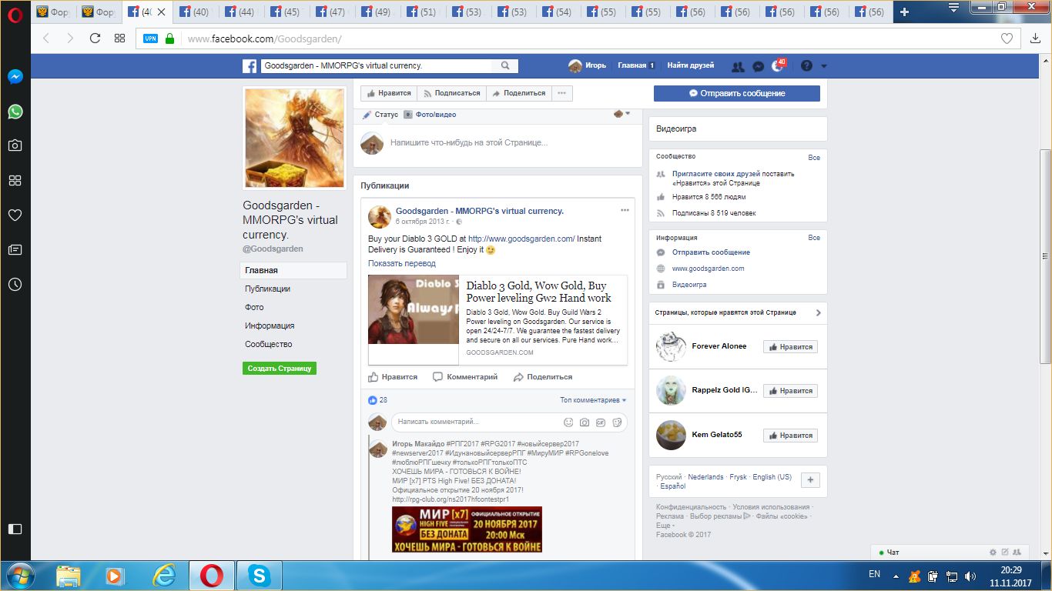Click Отправить сообщение blue button
The image size is (1052, 591).
coord(737,93)
